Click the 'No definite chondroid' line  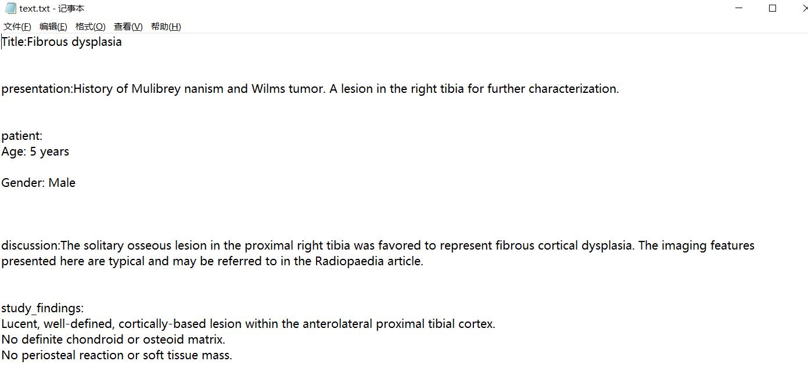pyautogui.click(x=113, y=340)
